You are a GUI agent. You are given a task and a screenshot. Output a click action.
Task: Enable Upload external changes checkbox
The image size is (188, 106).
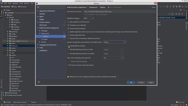(x=68, y=46)
